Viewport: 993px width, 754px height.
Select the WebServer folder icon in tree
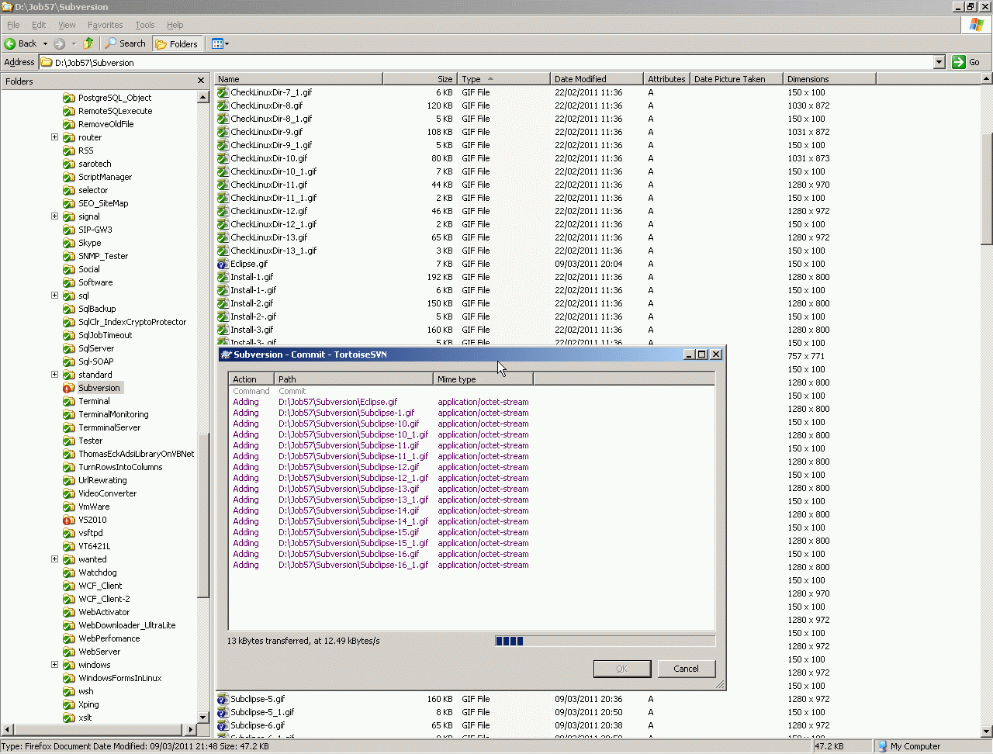point(69,652)
